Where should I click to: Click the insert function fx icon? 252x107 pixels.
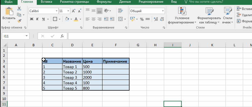(x=62, y=36)
